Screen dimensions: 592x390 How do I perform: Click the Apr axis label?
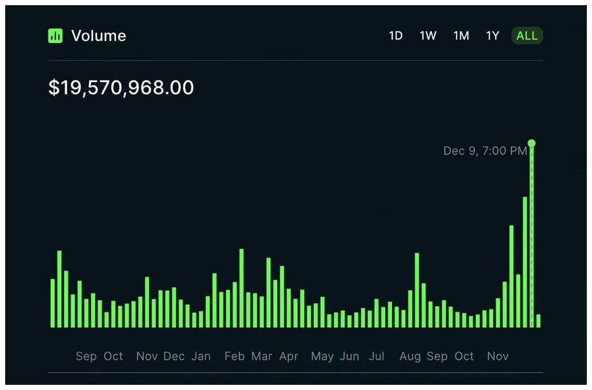tap(289, 356)
